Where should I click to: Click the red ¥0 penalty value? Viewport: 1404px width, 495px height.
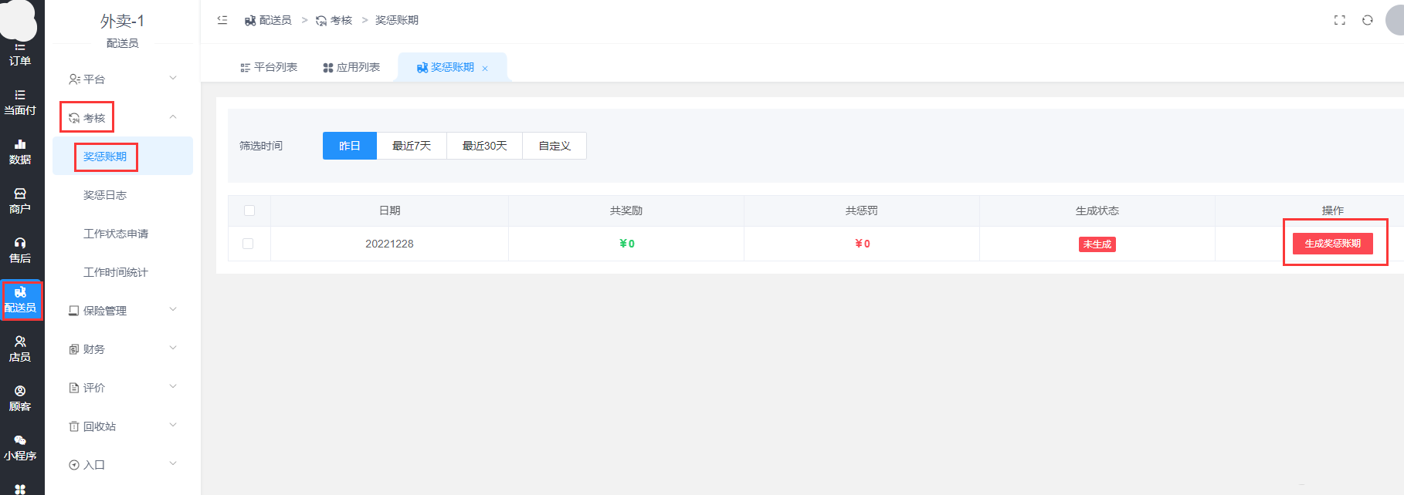pyautogui.click(x=863, y=244)
